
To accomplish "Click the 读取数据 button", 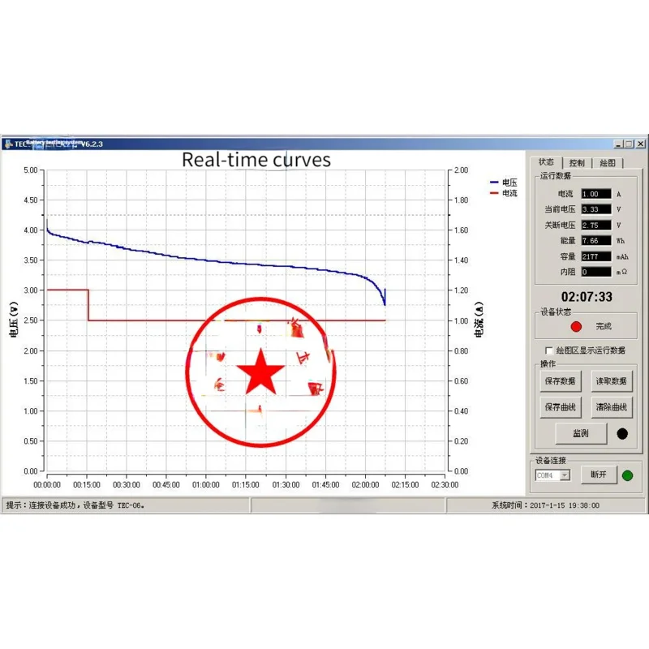I will click(612, 380).
